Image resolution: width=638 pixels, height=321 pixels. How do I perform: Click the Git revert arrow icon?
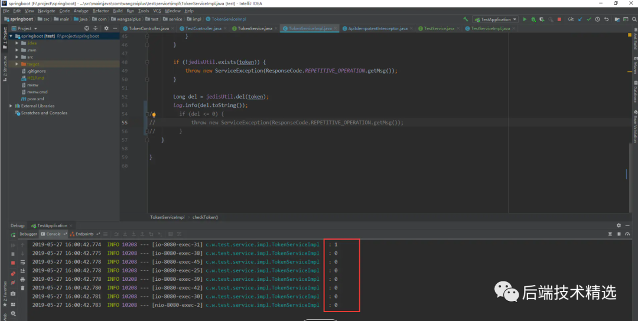(606, 19)
